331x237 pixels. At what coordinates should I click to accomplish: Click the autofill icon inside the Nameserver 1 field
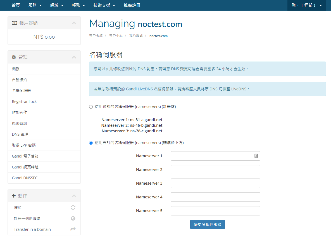click(x=256, y=156)
